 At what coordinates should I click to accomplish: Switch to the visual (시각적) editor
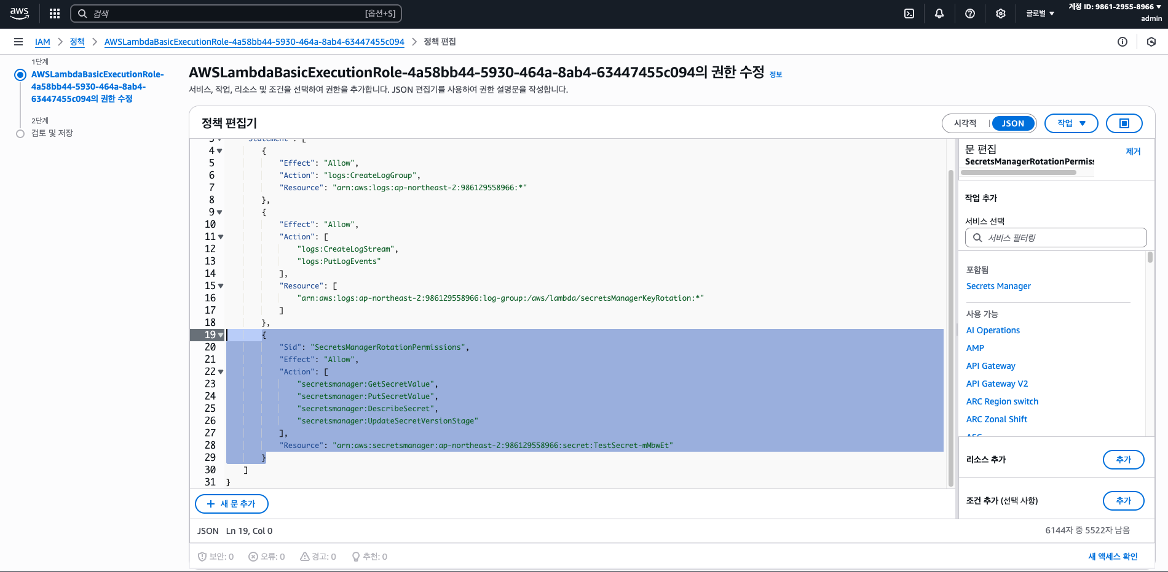click(x=965, y=123)
